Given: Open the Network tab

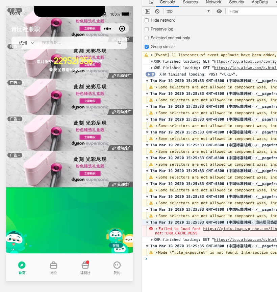Looking at the screenshot, I should [213, 2].
